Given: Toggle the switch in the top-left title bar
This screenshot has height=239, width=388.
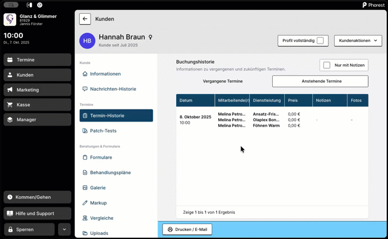Looking at the screenshot, I should (x=11, y=5).
